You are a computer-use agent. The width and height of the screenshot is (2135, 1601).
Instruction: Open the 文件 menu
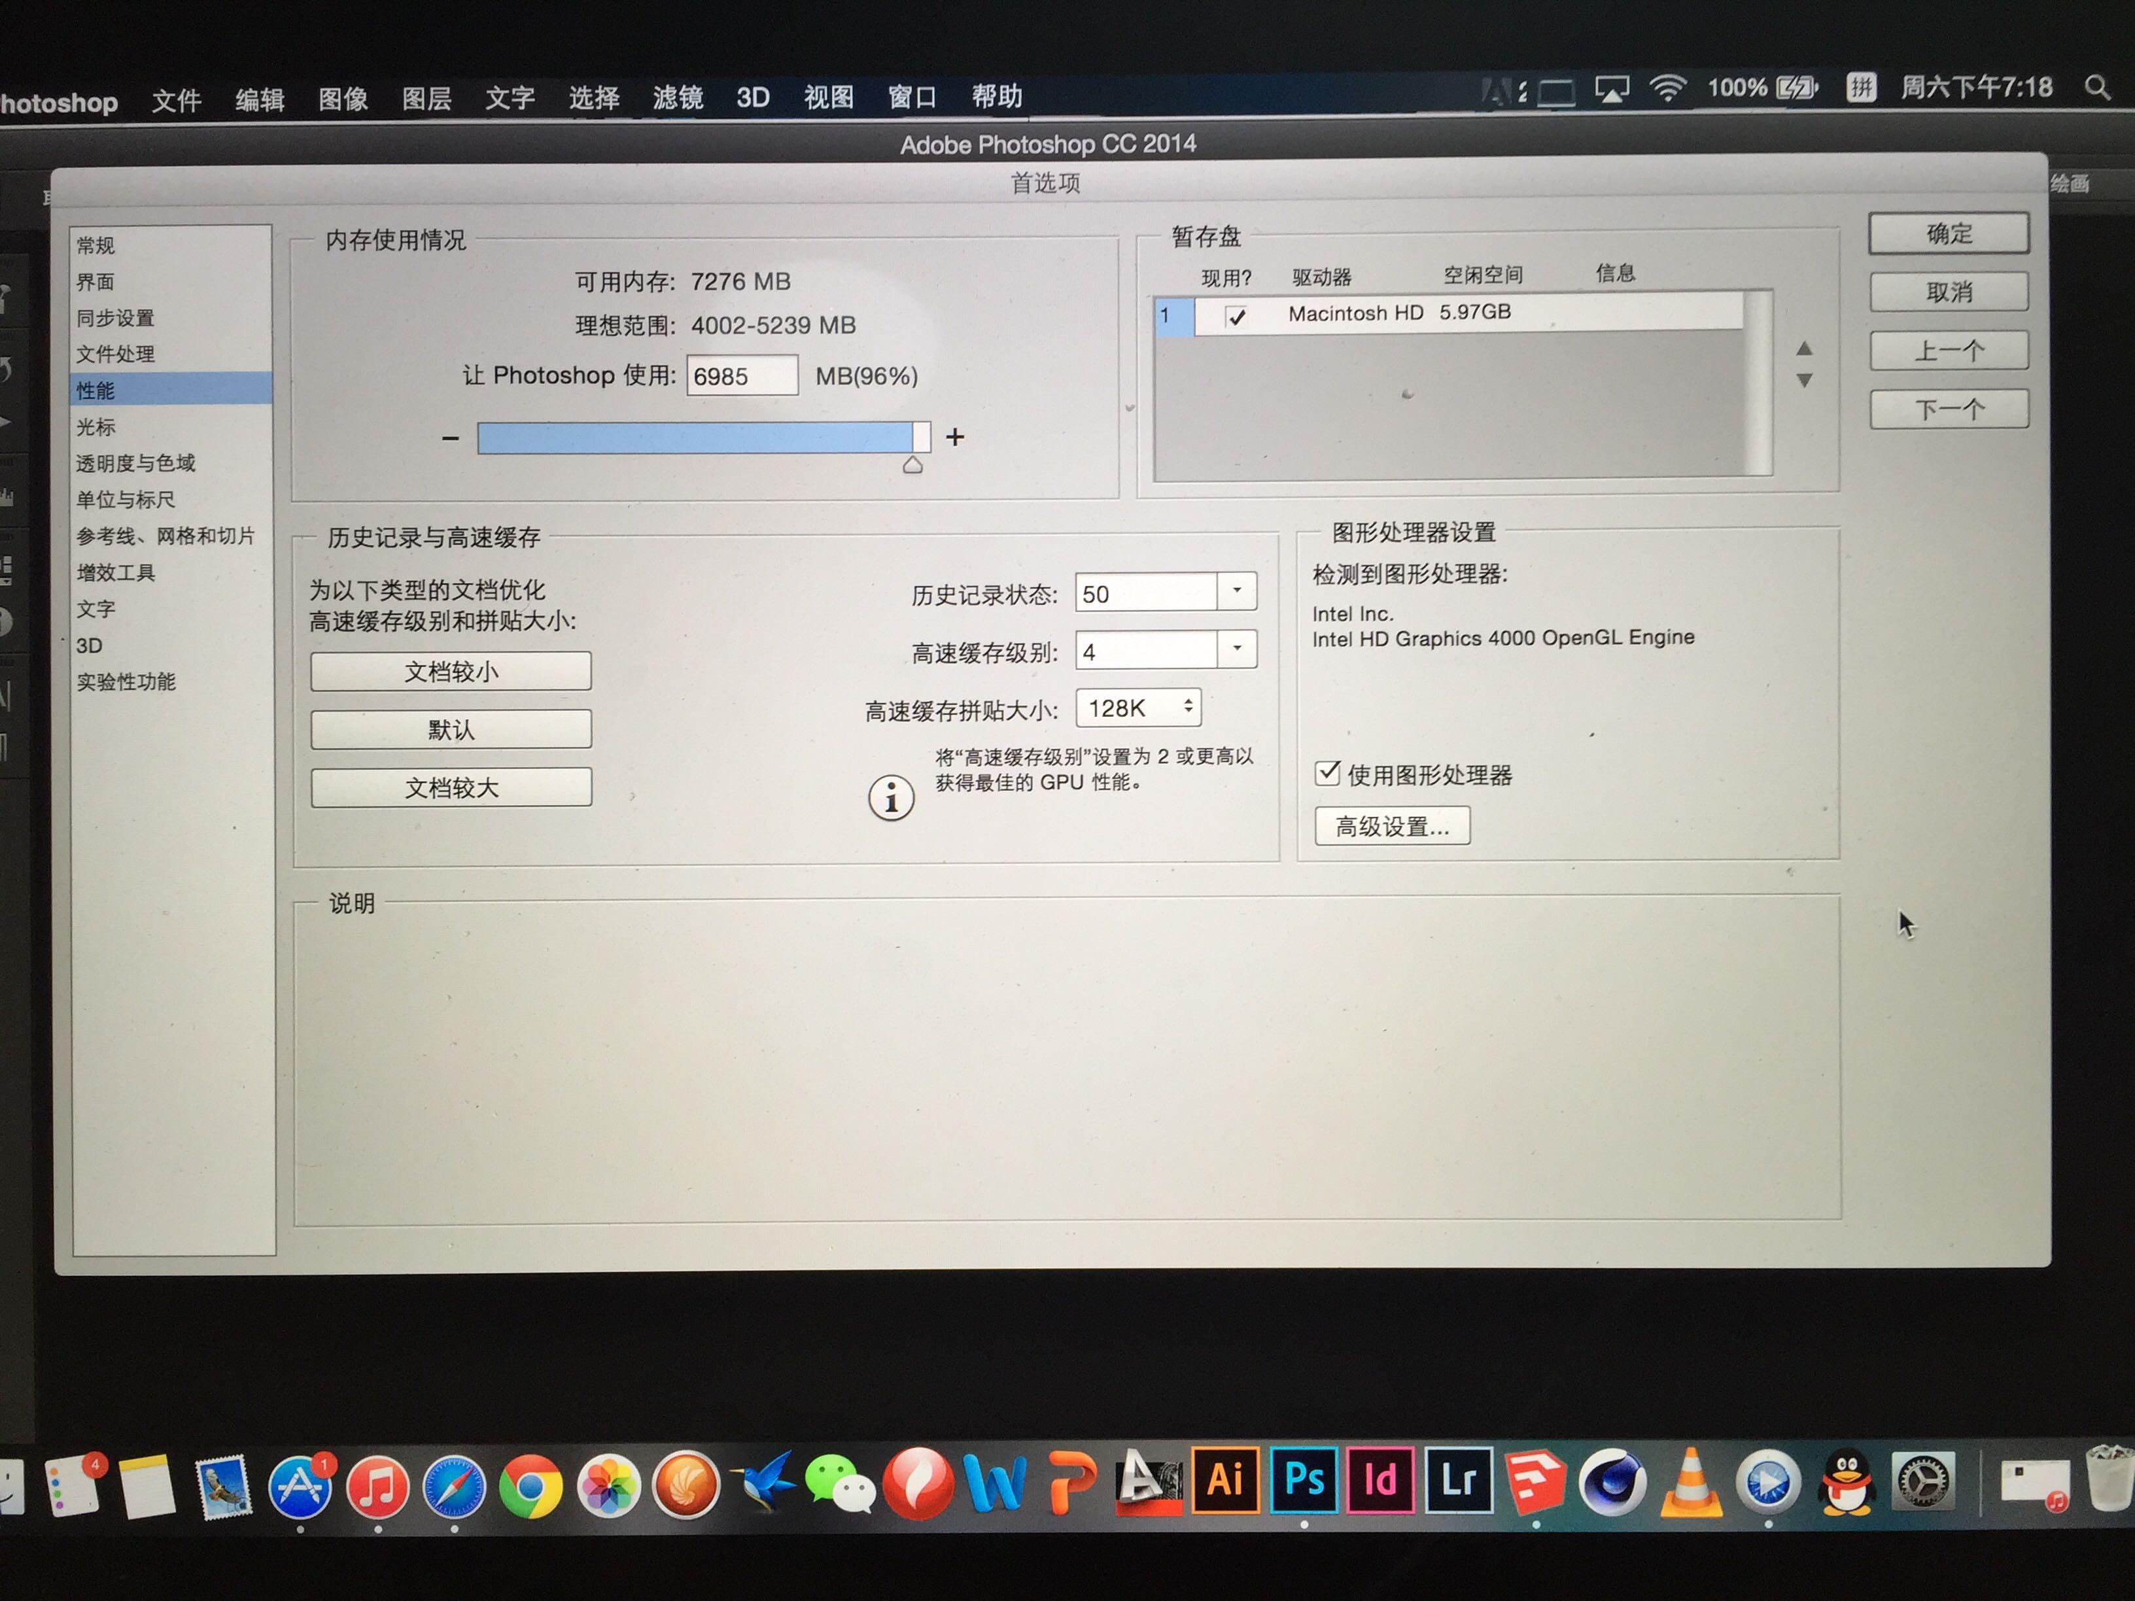pyautogui.click(x=177, y=100)
